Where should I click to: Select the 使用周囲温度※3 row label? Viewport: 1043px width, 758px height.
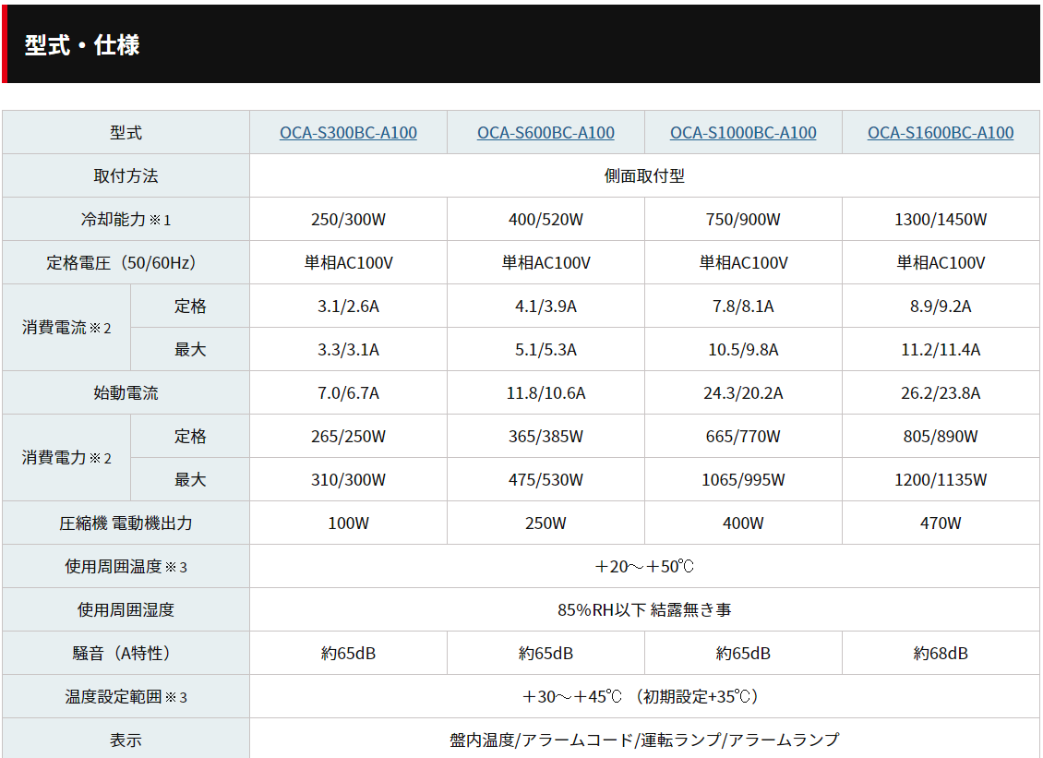[x=126, y=566]
